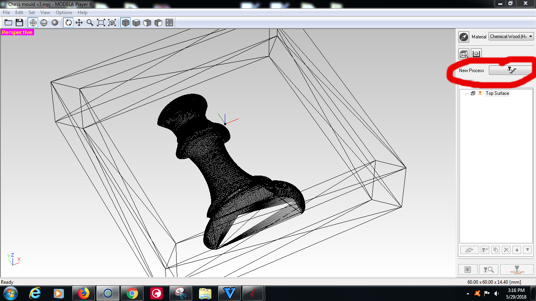This screenshot has height=301, width=536.
Task: Select the Top Surface tree item
Action: (497, 93)
